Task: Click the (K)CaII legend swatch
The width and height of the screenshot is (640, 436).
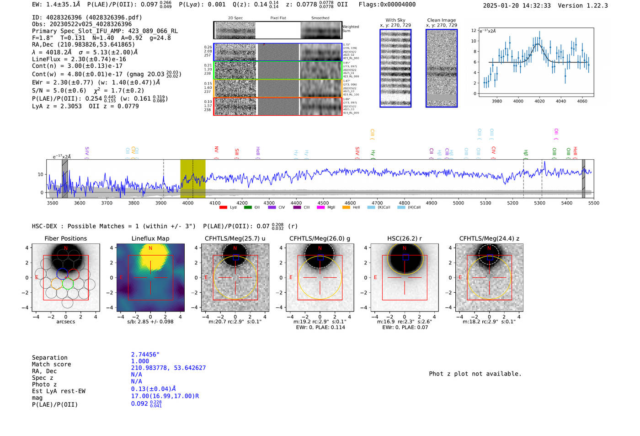Action: pos(371,208)
